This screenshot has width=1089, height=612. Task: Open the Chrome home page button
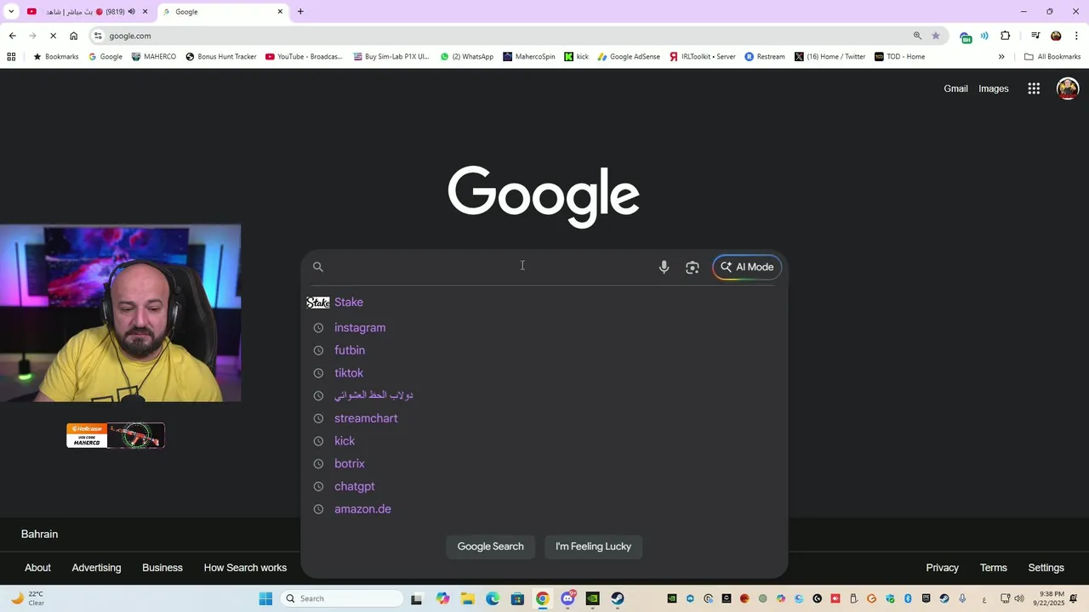point(73,36)
